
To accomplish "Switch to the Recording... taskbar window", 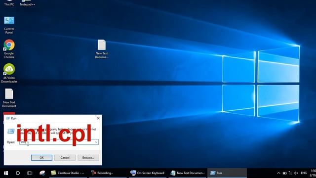I will point(108,173).
